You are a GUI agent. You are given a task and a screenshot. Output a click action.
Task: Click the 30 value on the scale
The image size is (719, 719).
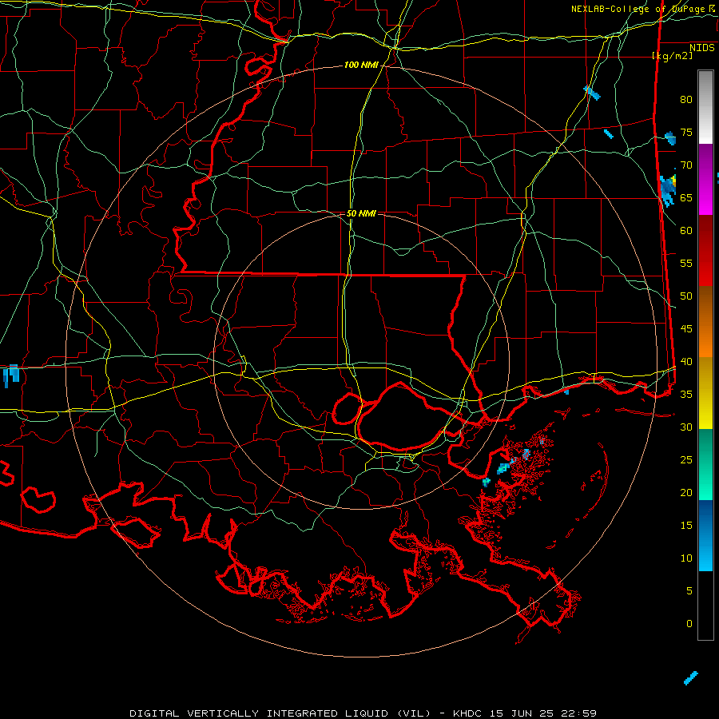[686, 427]
